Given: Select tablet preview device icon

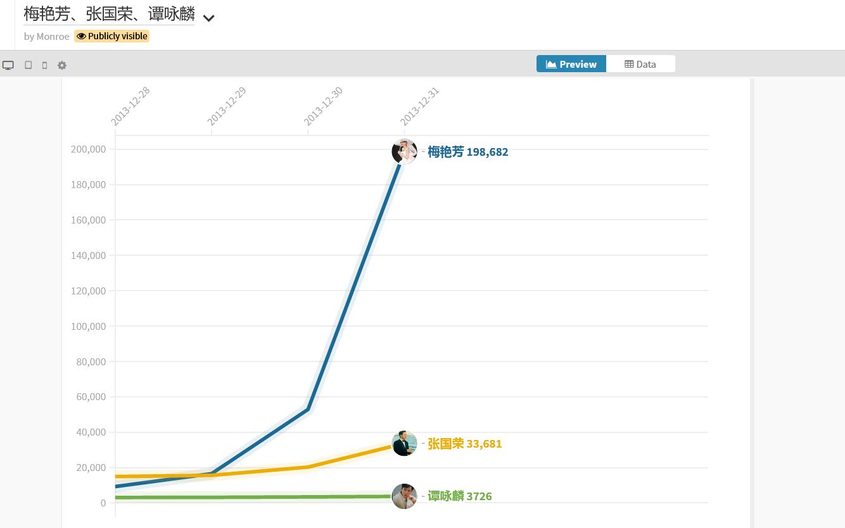Looking at the screenshot, I should 29,65.
